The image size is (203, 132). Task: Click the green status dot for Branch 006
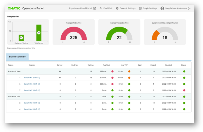184,84
